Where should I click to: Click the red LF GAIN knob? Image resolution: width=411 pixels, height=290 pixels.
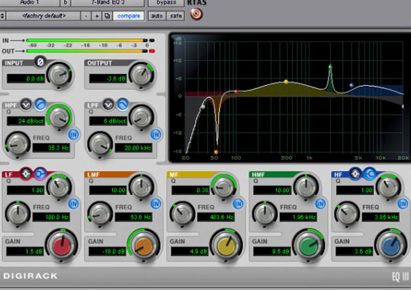click(62, 246)
